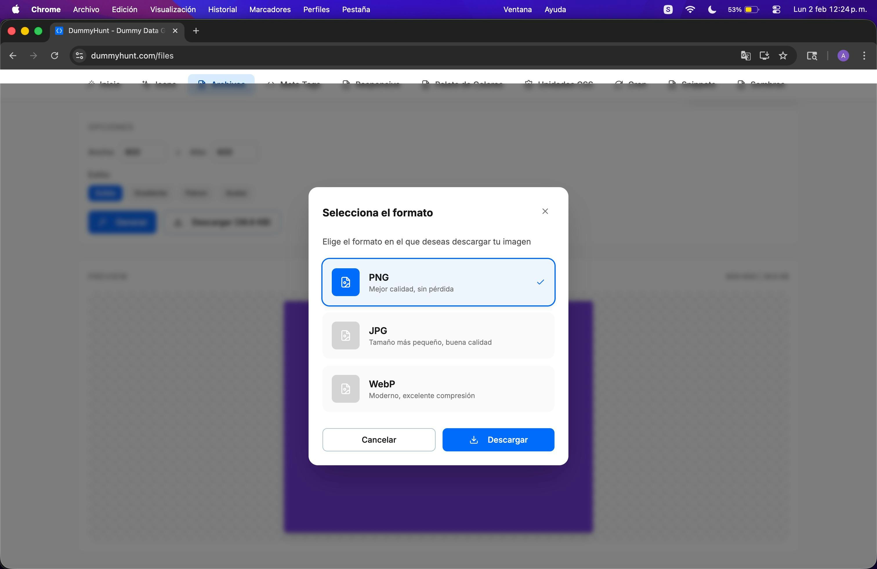Close the format dialog with X

pos(545,211)
